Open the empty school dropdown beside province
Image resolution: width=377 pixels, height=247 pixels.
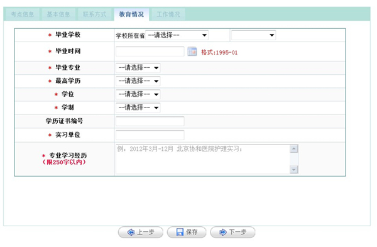coord(253,35)
